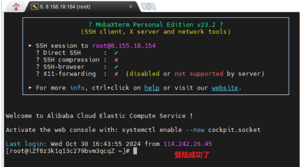Click the '--now' option text
The height and width of the screenshot is (167, 300).
coord(195,130)
